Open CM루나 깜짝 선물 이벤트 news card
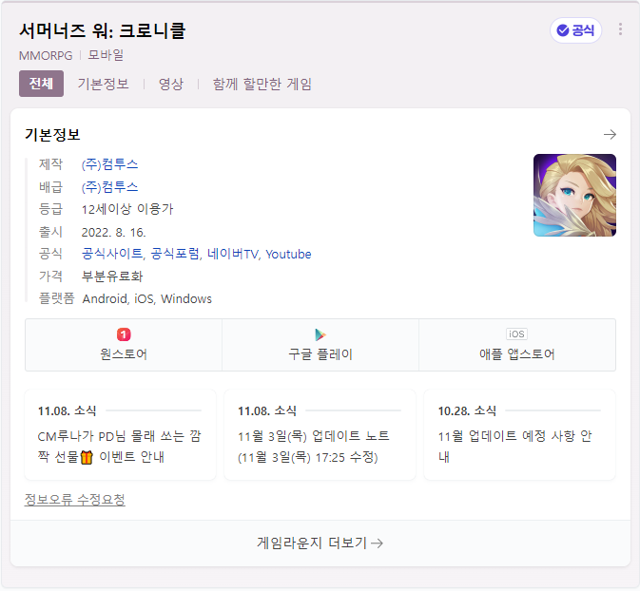Screen dimensions: 640x591 (x=121, y=435)
